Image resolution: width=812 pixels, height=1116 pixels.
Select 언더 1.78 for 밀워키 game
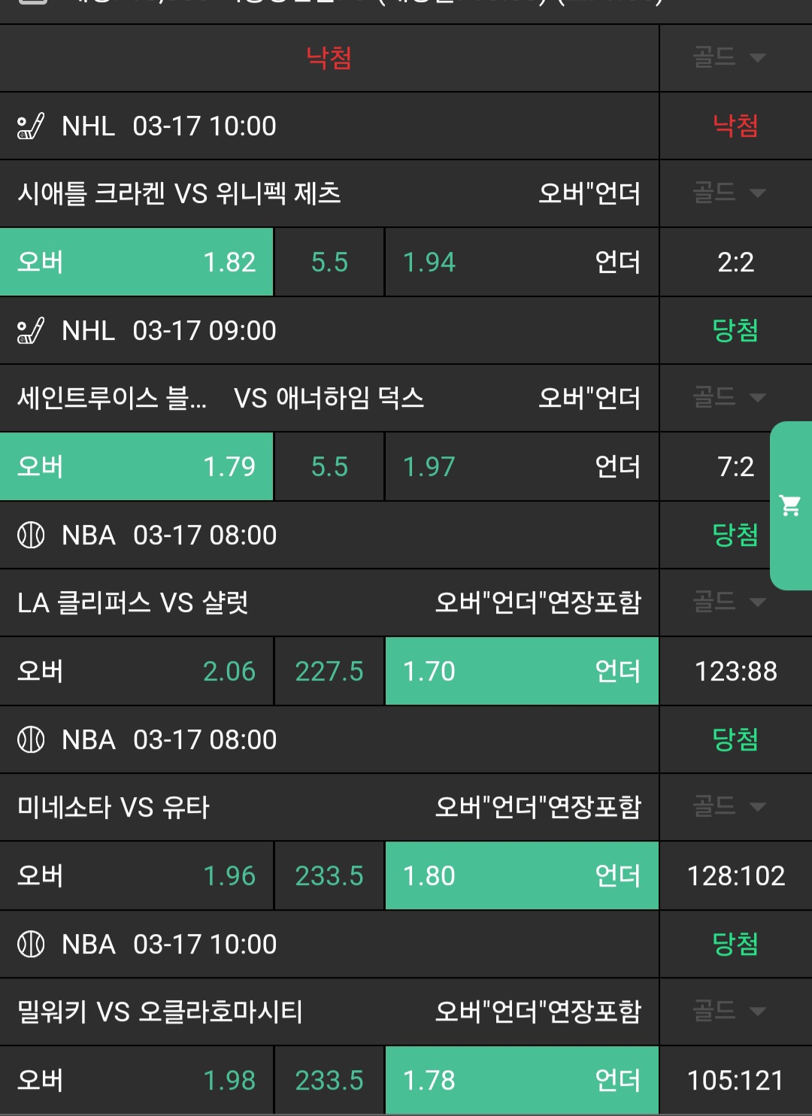(522, 1081)
